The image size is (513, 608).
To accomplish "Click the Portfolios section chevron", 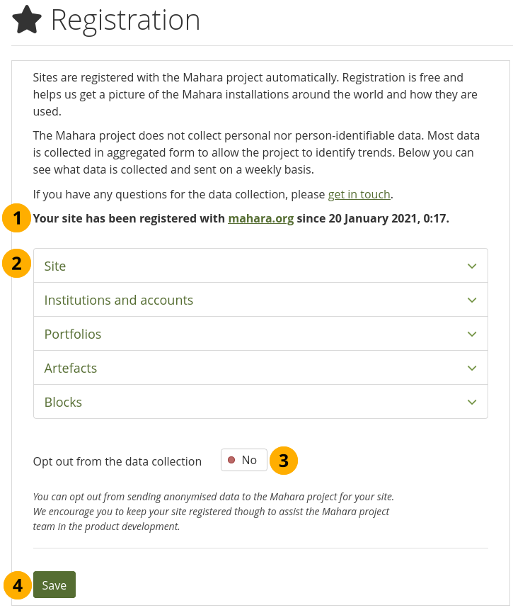I will tap(472, 334).
